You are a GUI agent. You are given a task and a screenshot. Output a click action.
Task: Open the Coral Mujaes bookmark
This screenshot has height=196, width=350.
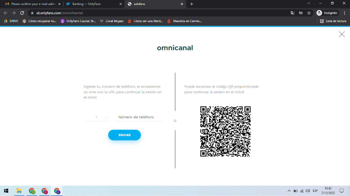pyautogui.click(x=112, y=21)
